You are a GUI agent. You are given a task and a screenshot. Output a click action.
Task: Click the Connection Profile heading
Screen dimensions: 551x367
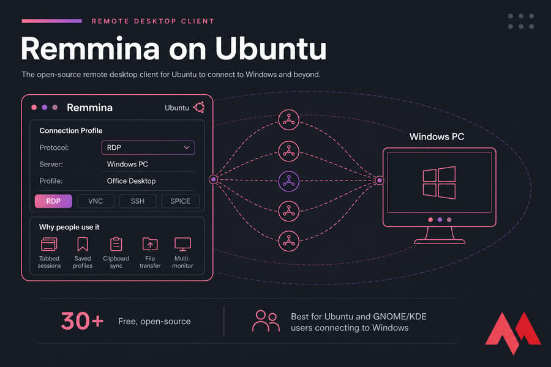pyautogui.click(x=71, y=131)
